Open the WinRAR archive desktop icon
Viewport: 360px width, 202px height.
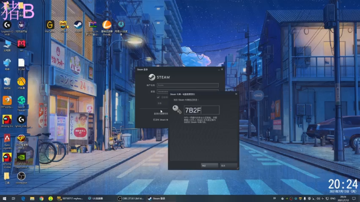(92, 25)
